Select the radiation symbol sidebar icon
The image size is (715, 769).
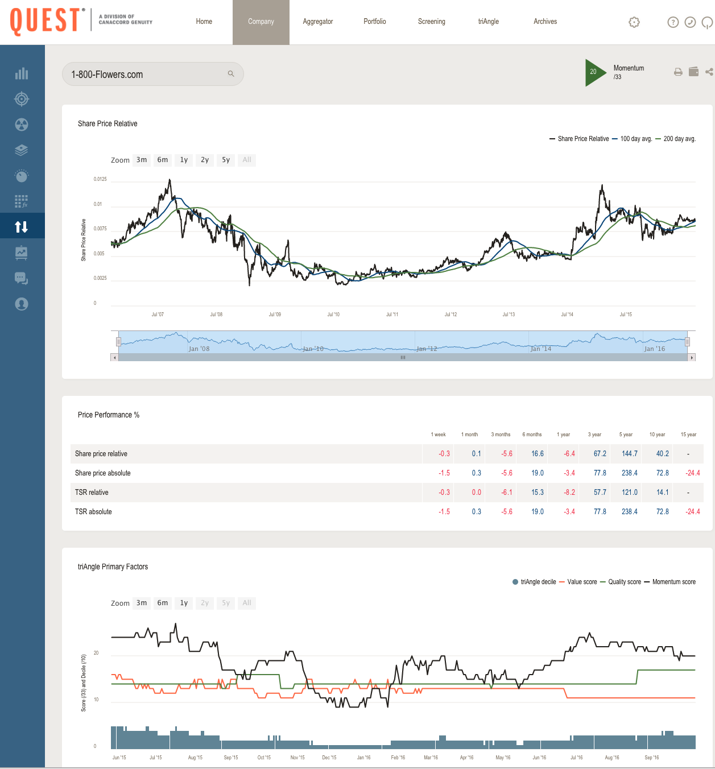click(22, 125)
